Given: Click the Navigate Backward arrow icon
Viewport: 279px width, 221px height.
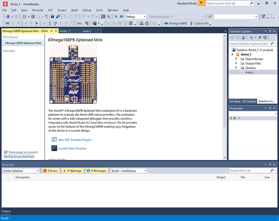Looking at the screenshot, I should [8, 17].
